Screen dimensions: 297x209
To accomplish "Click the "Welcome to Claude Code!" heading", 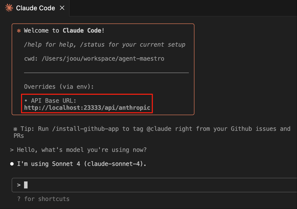I will [x=64, y=31].
